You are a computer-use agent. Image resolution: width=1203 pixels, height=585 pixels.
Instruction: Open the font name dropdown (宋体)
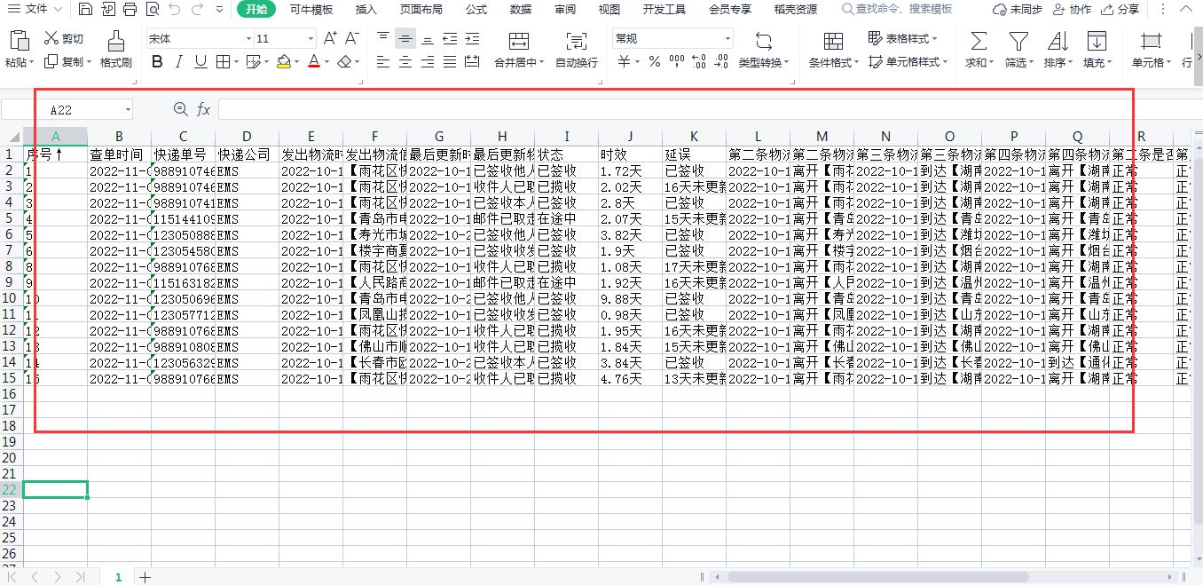coord(248,39)
